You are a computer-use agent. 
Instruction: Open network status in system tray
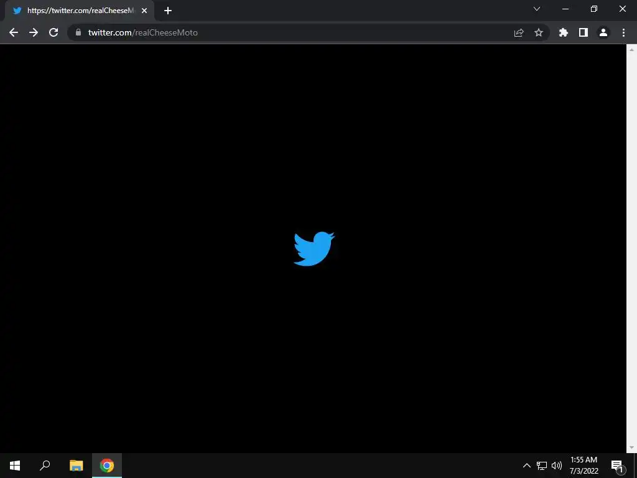pos(542,466)
